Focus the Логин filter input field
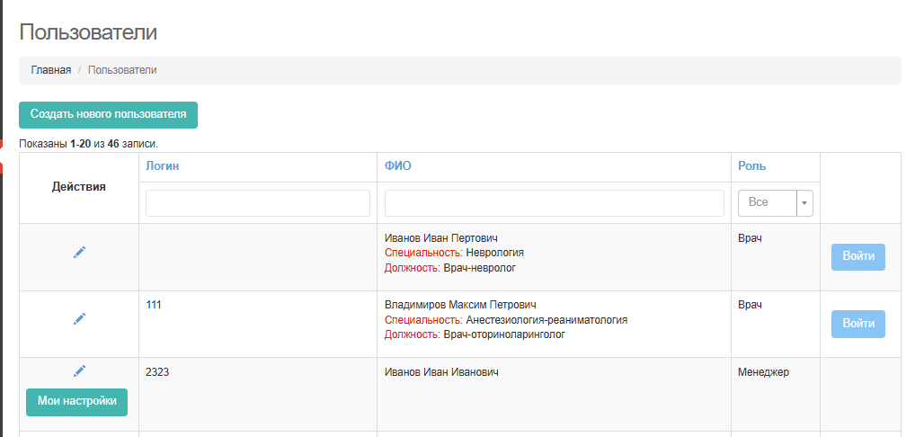Image resolution: width=906 pixels, height=437 pixels. pyautogui.click(x=257, y=203)
